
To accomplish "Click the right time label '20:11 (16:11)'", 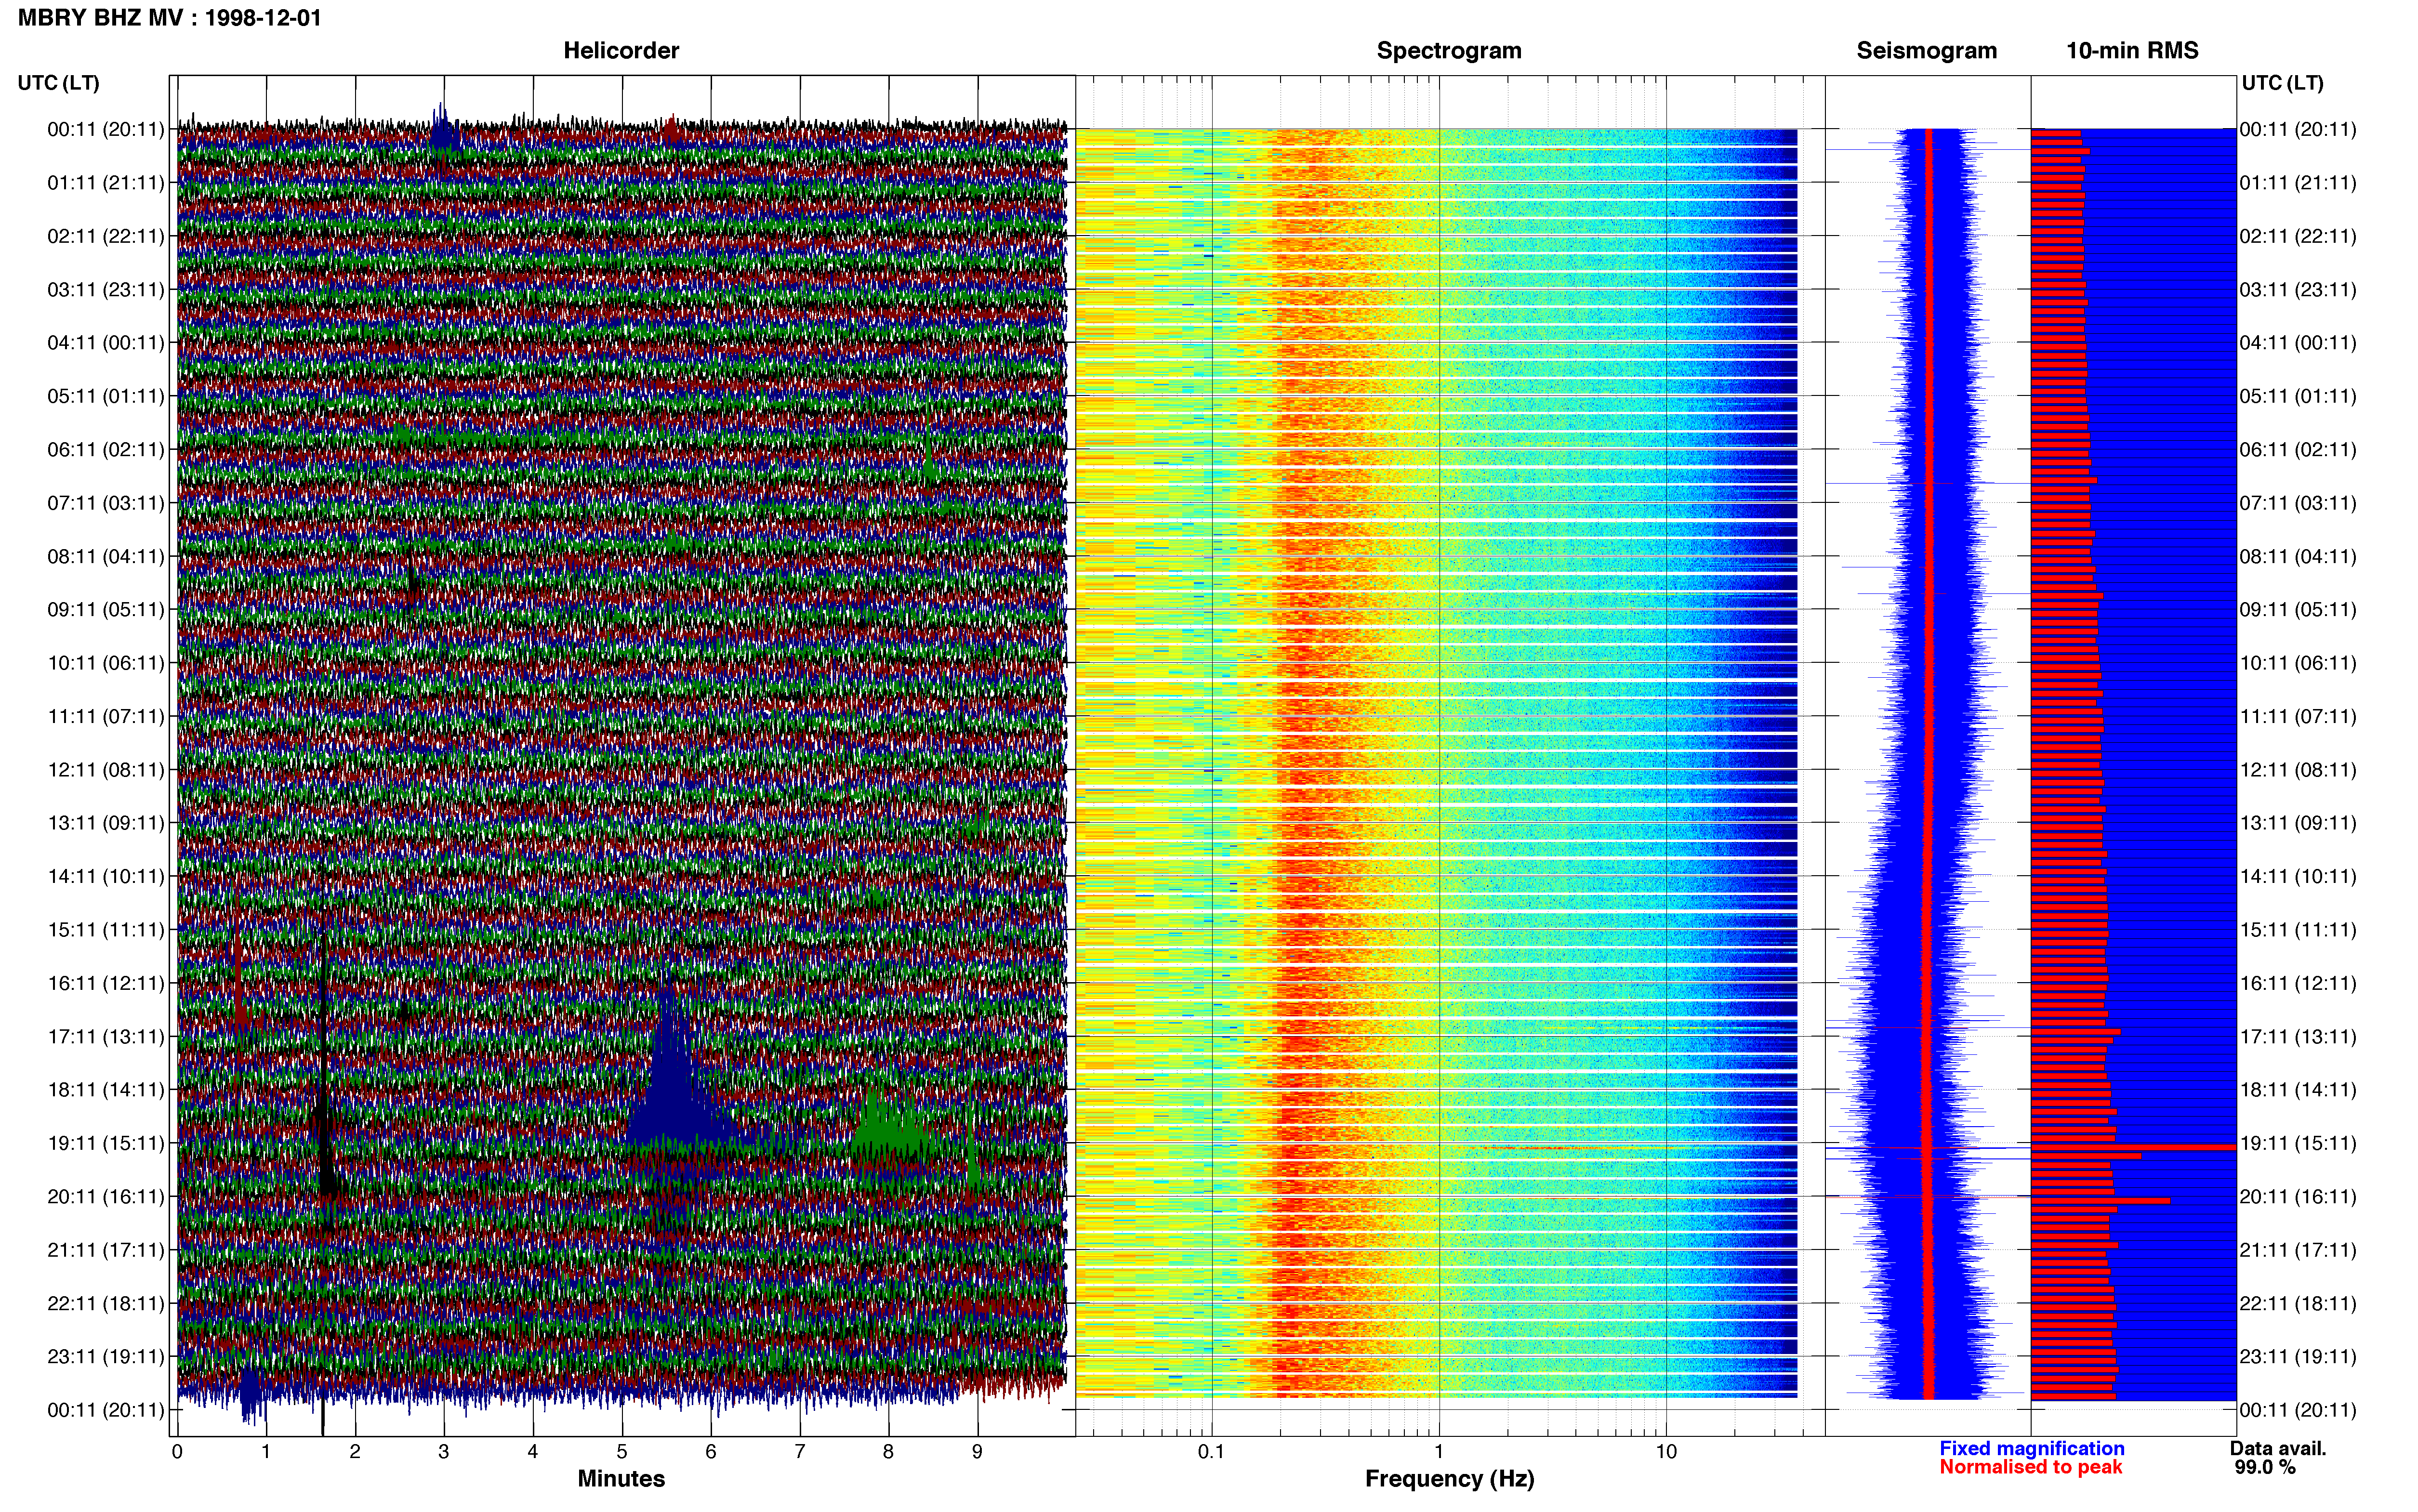I will [x=2298, y=1197].
